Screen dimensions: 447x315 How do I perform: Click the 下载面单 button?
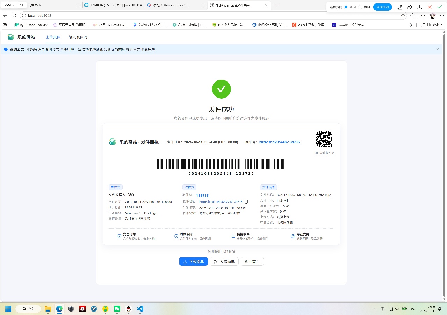tap(194, 262)
